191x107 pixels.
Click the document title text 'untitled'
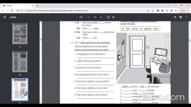(x=13, y=17)
